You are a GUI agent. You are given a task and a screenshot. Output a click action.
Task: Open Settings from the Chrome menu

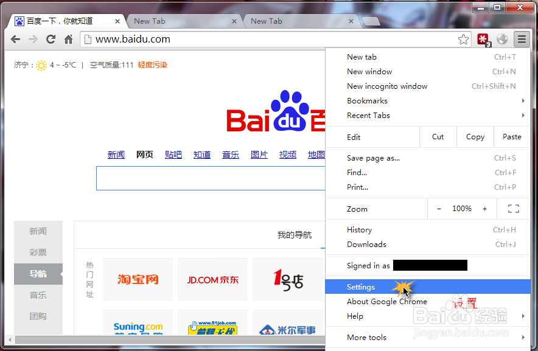point(427,287)
